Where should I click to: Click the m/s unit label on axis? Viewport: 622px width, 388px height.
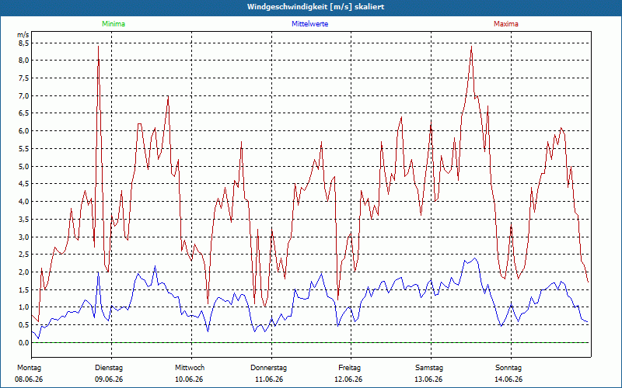click(23, 35)
